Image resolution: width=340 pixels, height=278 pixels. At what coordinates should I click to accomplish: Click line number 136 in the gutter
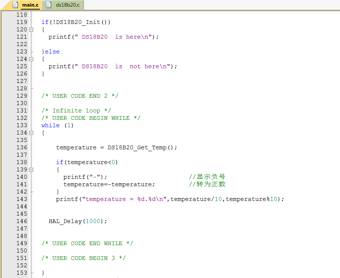(x=22, y=147)
